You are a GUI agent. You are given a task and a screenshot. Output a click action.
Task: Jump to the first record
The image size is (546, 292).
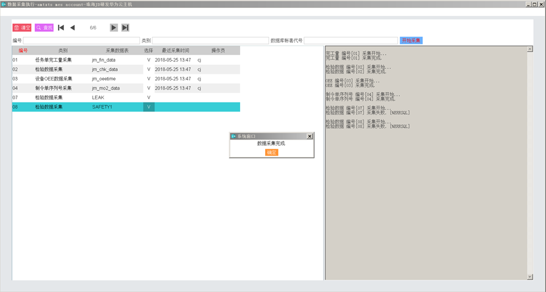coord(61,27)
